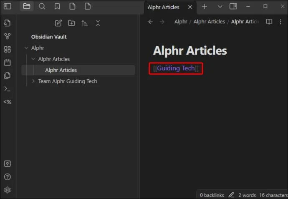
Task: Select the Alphr Articles tab
Action: (x=163, y=7)
